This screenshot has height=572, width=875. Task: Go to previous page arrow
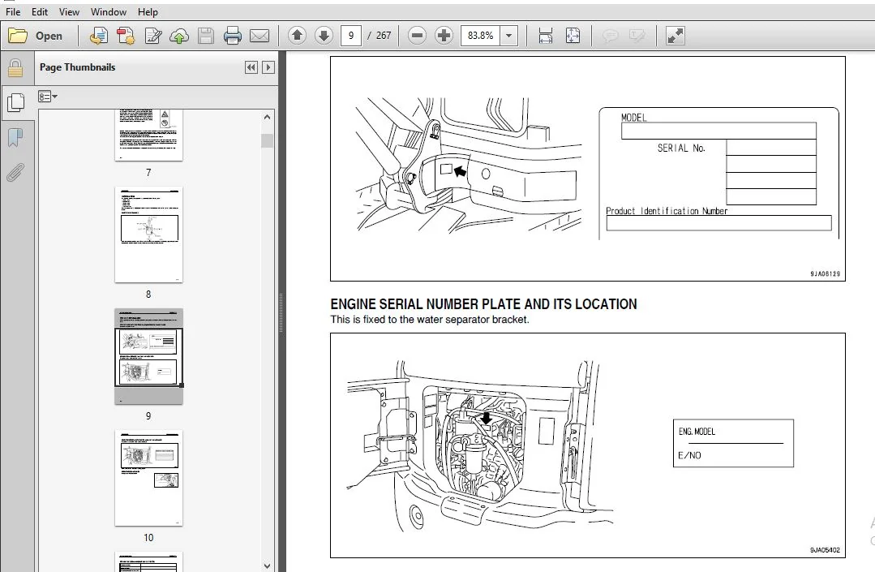297,36
